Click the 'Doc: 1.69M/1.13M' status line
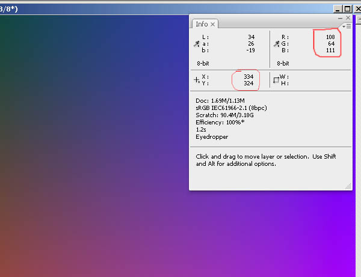Viewport: 361px width, 277px height. [220, 101]
